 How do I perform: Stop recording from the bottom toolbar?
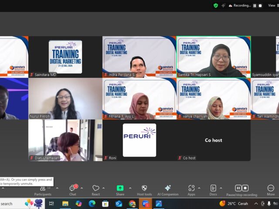[x=245, y=188]
